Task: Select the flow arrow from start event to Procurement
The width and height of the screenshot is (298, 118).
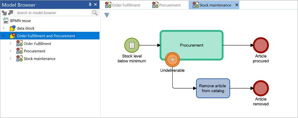Action: [150, 45]
